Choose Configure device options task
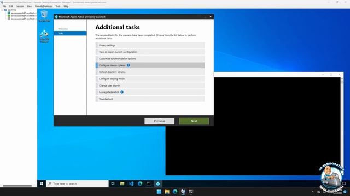 click(150, 65)
